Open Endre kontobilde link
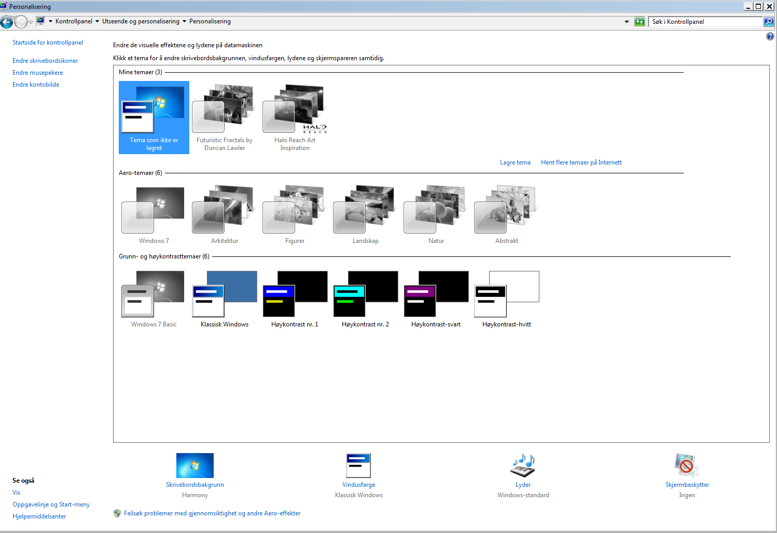Viewport: 777px width, 533px height. tap(36, 85)
